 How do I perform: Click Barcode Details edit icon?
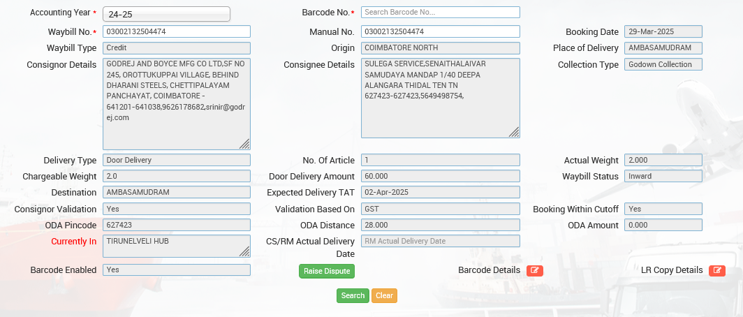(x=535, y=271)
